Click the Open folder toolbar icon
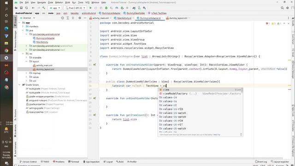 (16, 8)
